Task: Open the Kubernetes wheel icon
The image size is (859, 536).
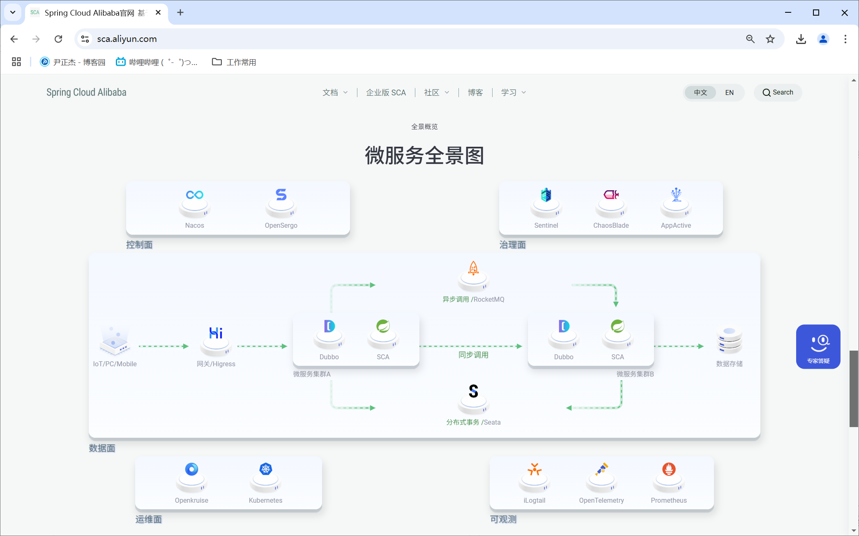Action: point(265,469)
